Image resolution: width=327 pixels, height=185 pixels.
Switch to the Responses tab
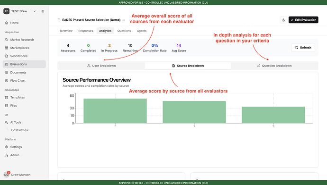(86, 31)
